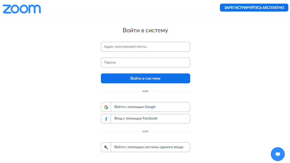Click the second 'или' separator below Facebook

coord(145,131)
